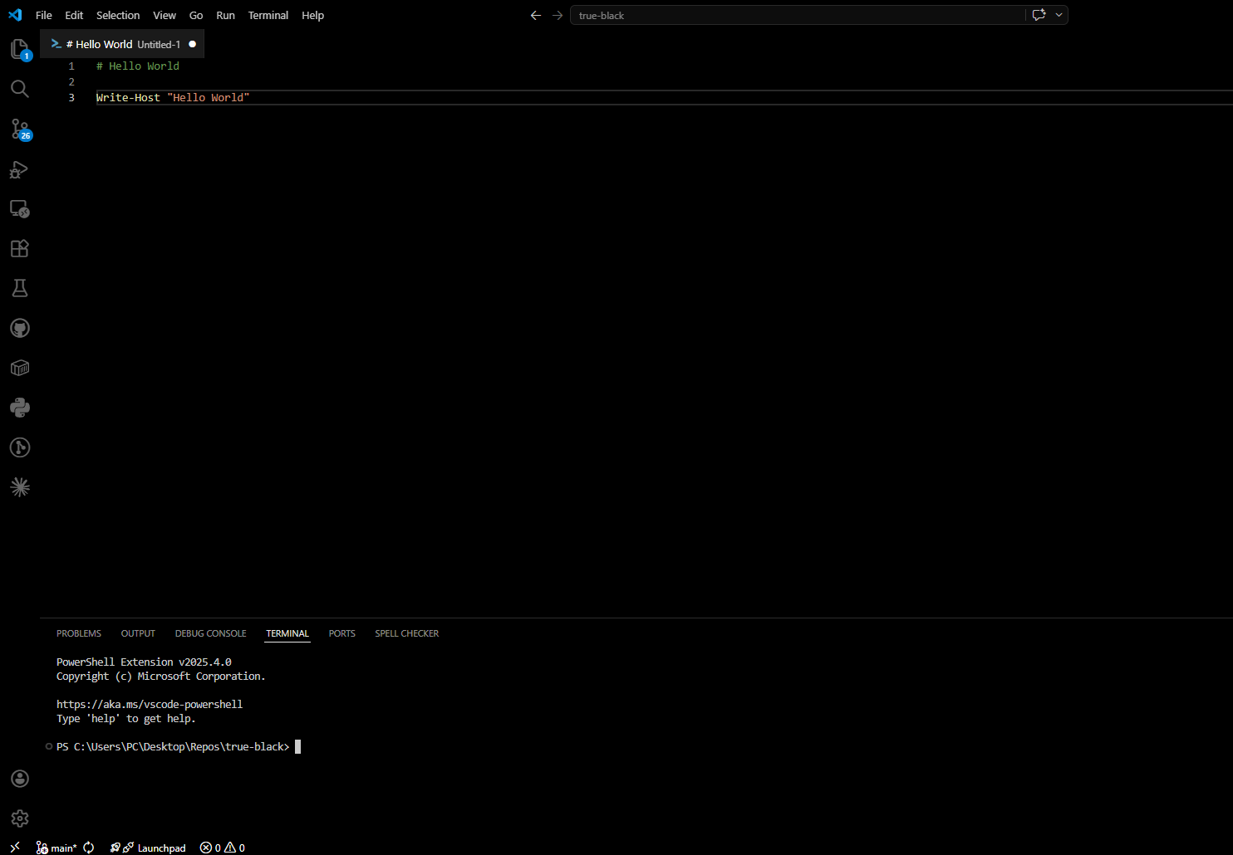Switch to the SPELL CHECKER tab
Screen dimensions: 1233x855
point(407,633)
